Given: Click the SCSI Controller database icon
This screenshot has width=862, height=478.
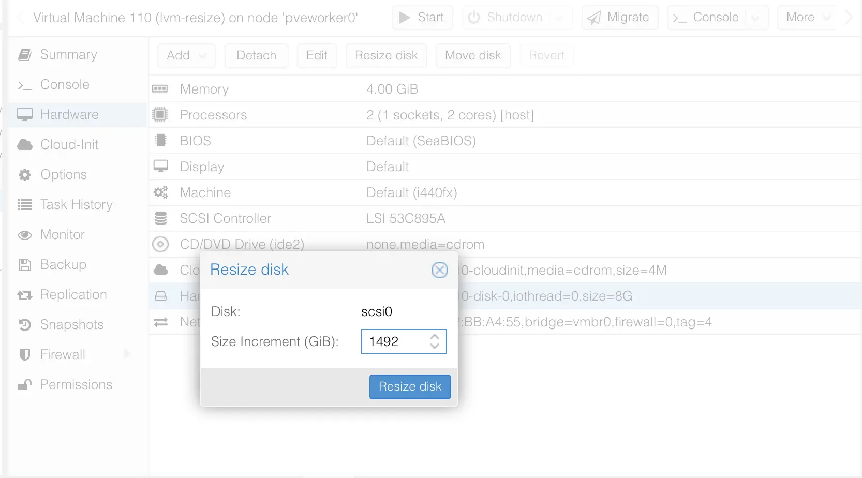Looking at the screenshot, I should pyautogui.click(x=161, y=218).
